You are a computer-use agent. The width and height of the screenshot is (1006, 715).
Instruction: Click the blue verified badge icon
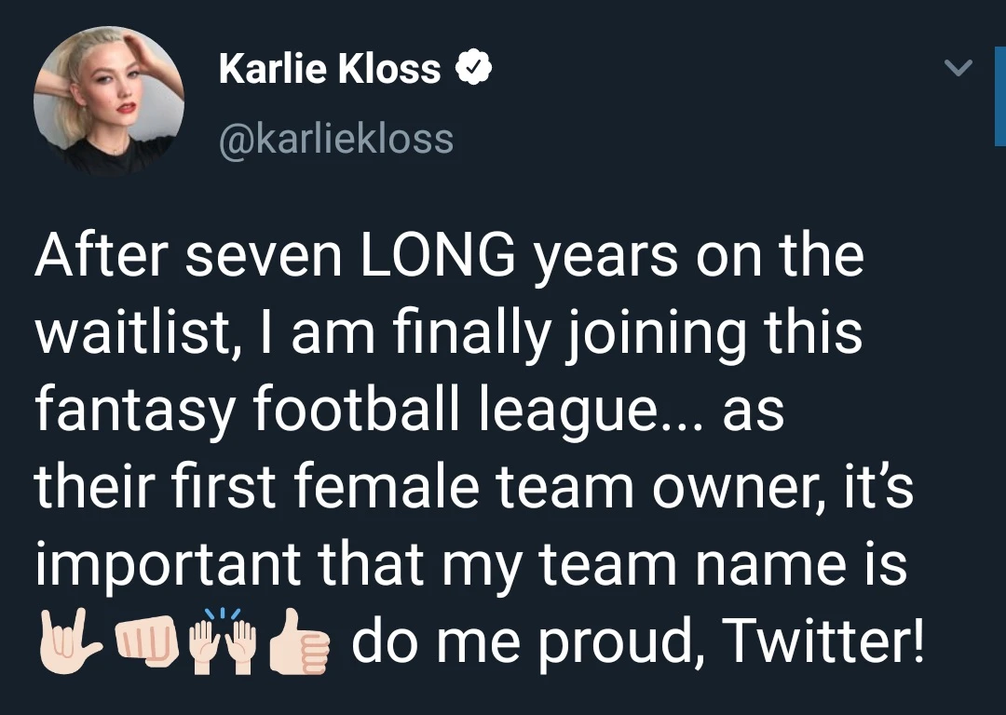473,68
